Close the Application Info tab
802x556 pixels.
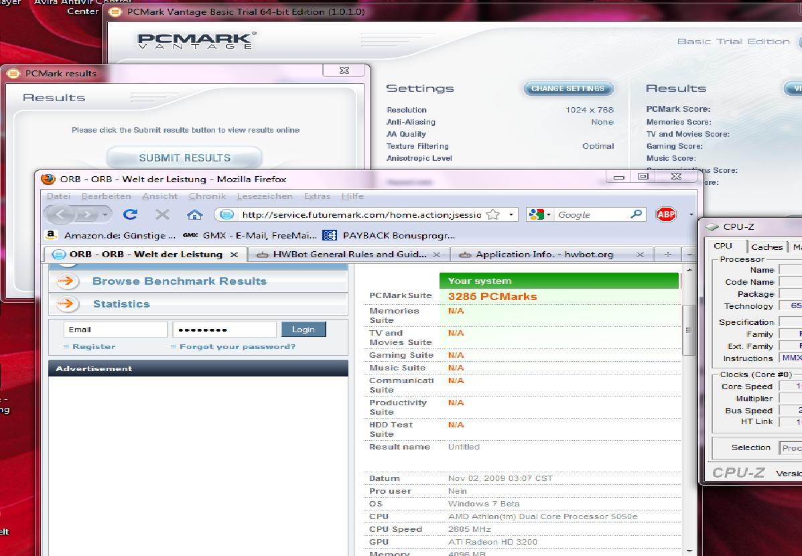point(640,254)
